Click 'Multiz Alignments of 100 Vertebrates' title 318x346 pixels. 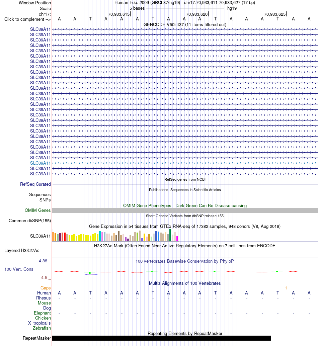pyautogui.click(x=185, y=283)
